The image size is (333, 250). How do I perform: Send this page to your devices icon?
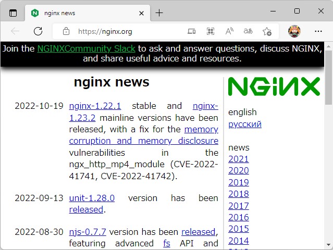tap(191, 31)
